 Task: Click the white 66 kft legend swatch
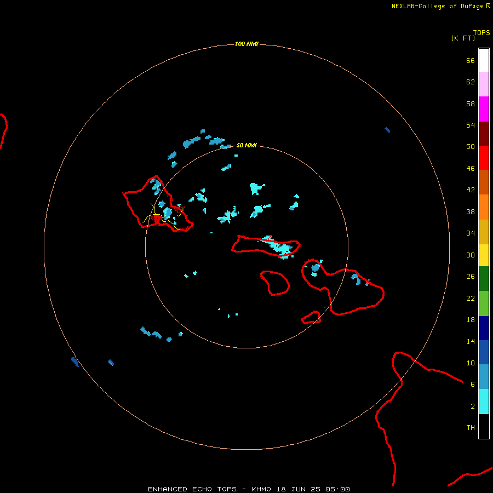484,60
